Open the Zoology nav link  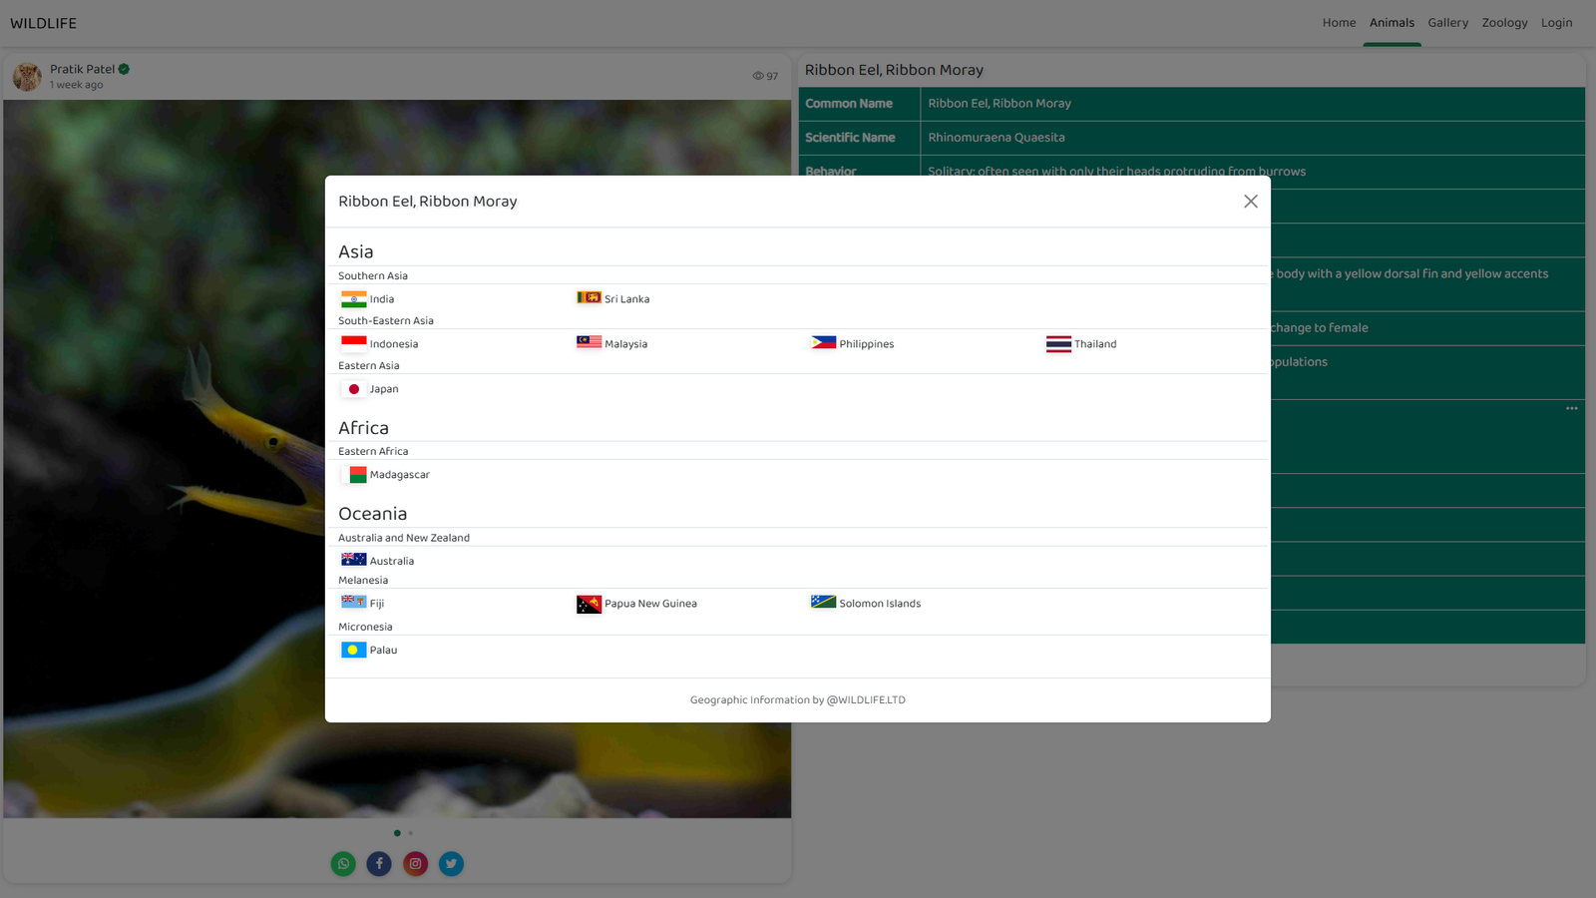click(x=1504, y=23)
